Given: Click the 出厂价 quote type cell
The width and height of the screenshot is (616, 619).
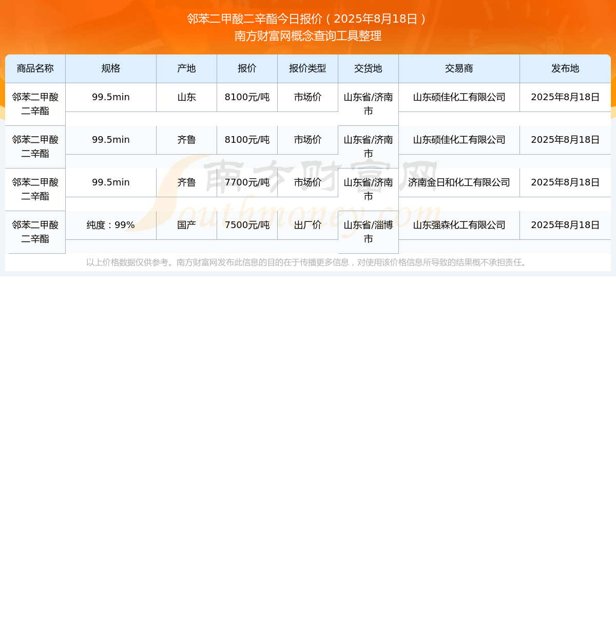Looking at the screenshot, I should pos(307,225).
